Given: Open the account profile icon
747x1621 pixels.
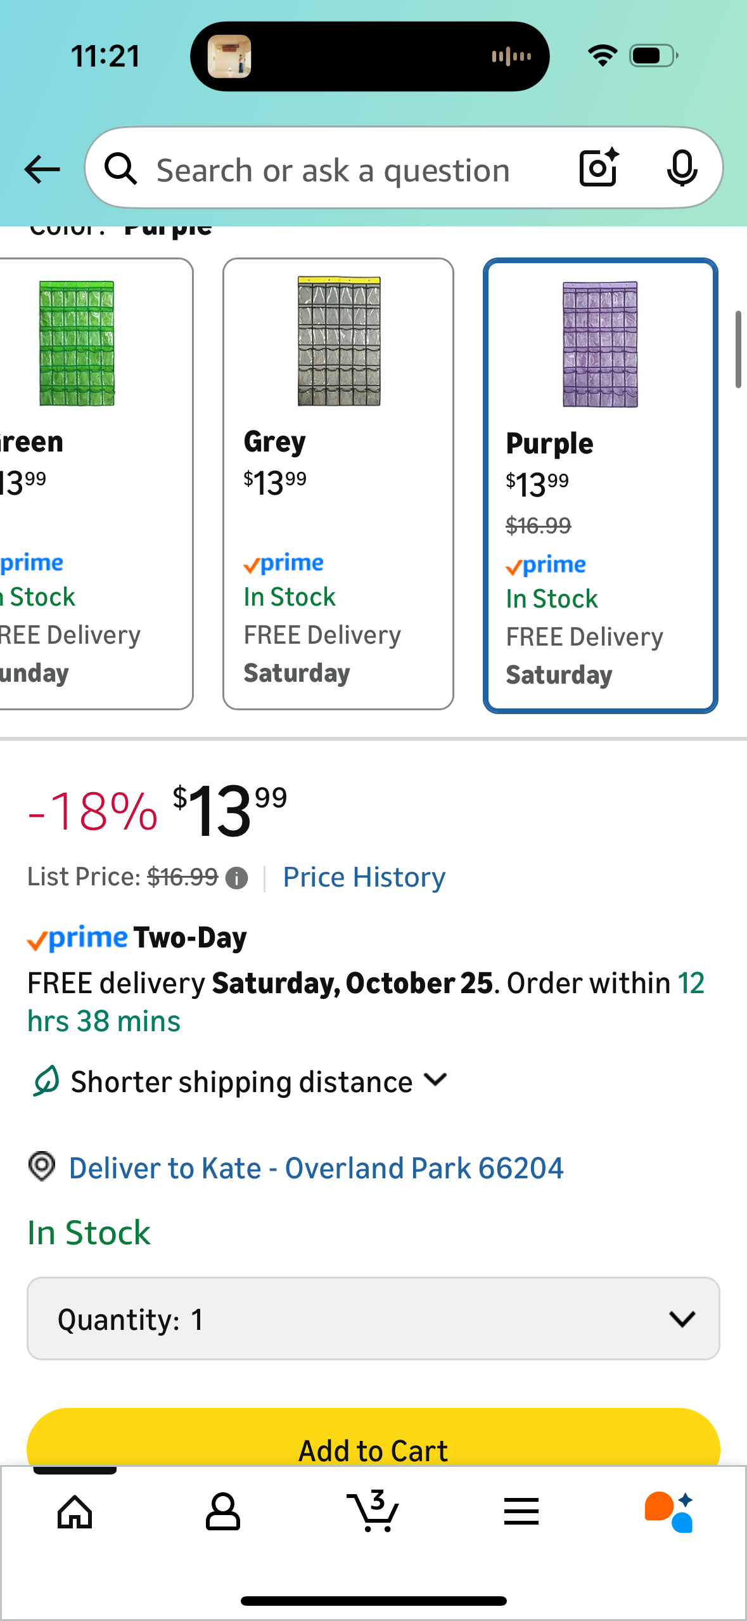Looking at the screenshot, I should [x=223, y=1512].
